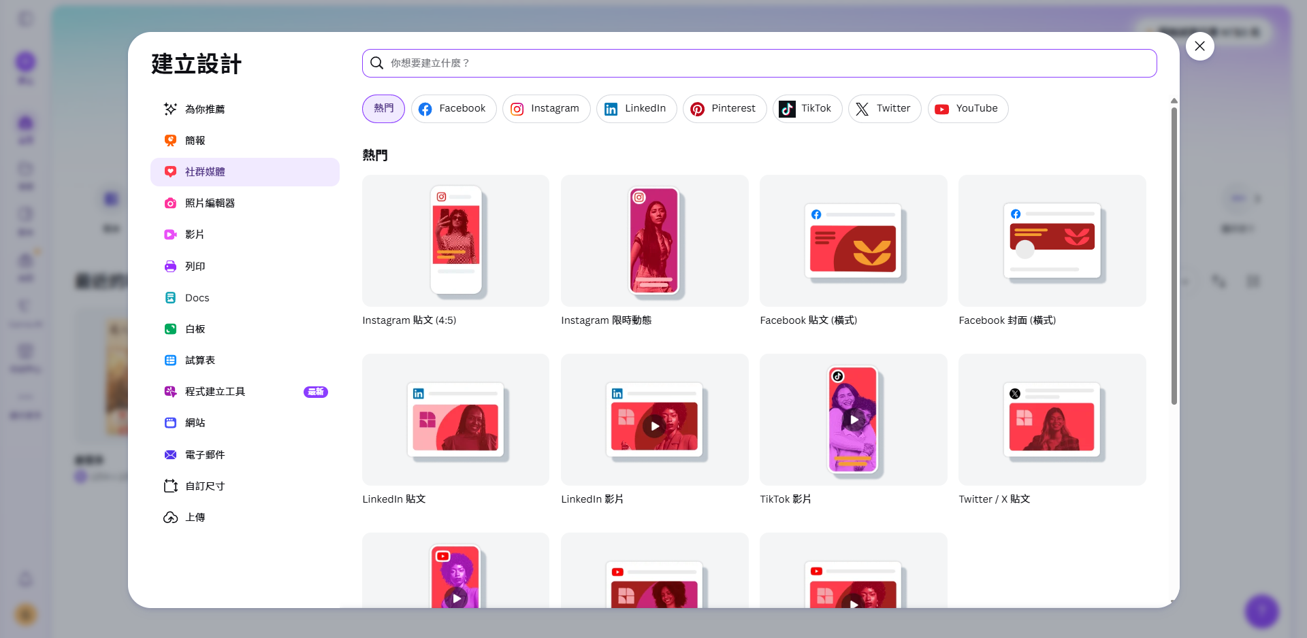Choose Instagram 限時動態 thumbnail
Screen dimensions: 1307x638
click(654, 241)
